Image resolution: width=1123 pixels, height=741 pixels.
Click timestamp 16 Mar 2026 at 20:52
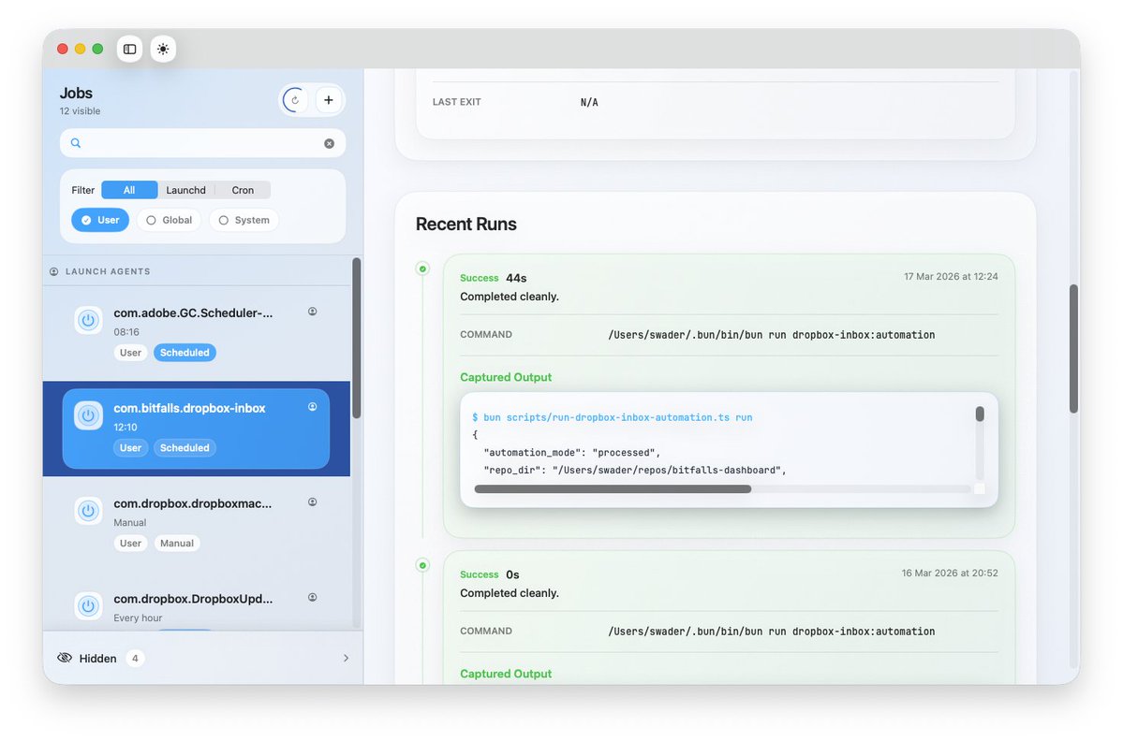click(x=950, y=574)
